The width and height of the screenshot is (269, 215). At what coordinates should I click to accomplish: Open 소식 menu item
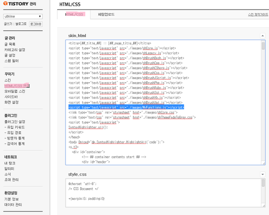click(x=8, y=174)
